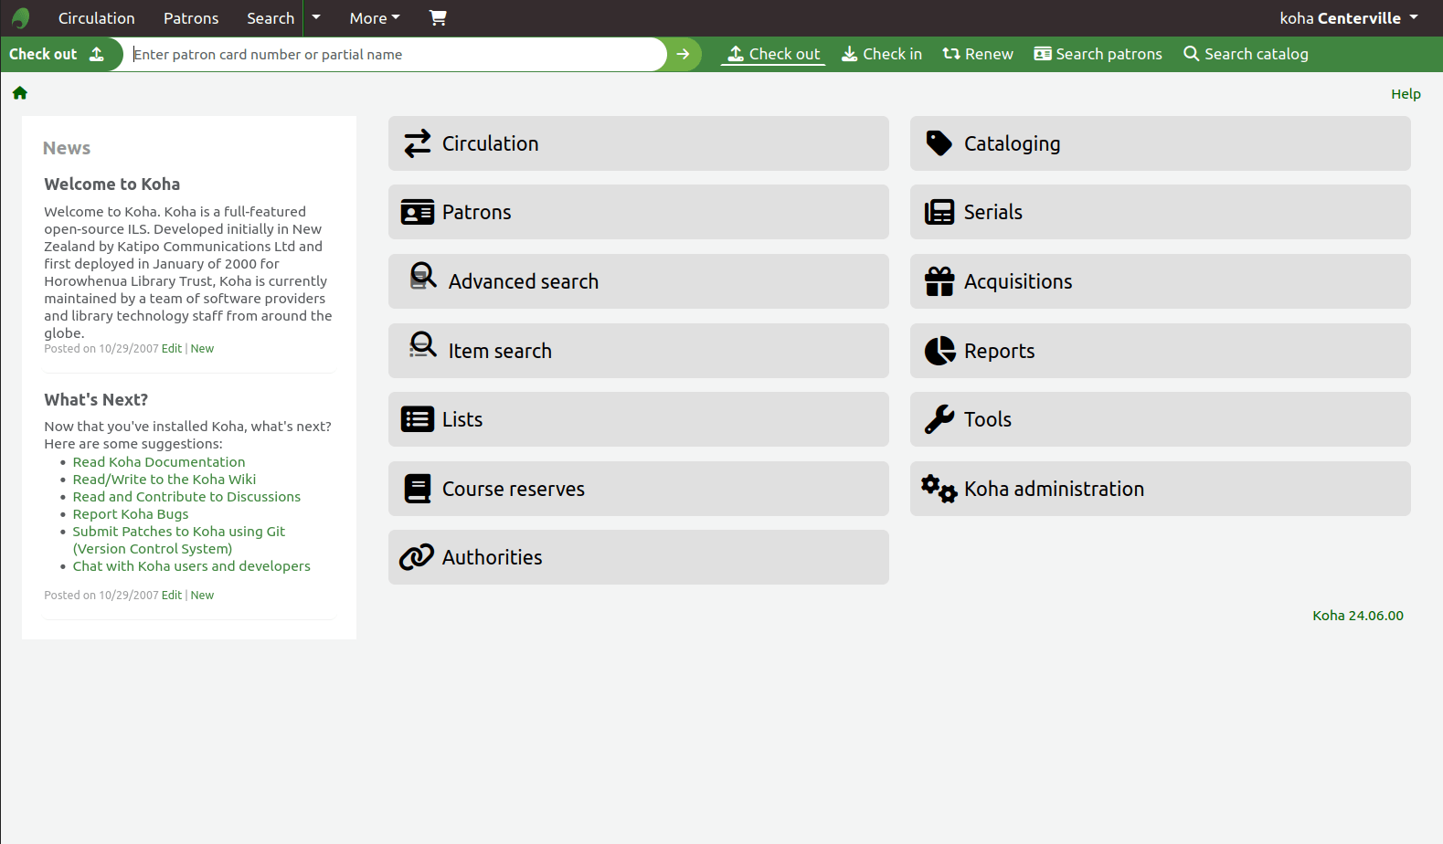Click the home breadcrumb icon
1443x844 pixels.
(20, 93)
